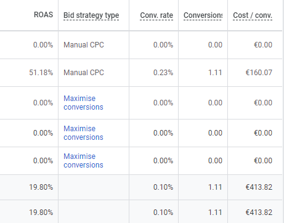Click the Bid strategy type column header
The height and width of the screenshot is (223, 284).
[91, 15]
